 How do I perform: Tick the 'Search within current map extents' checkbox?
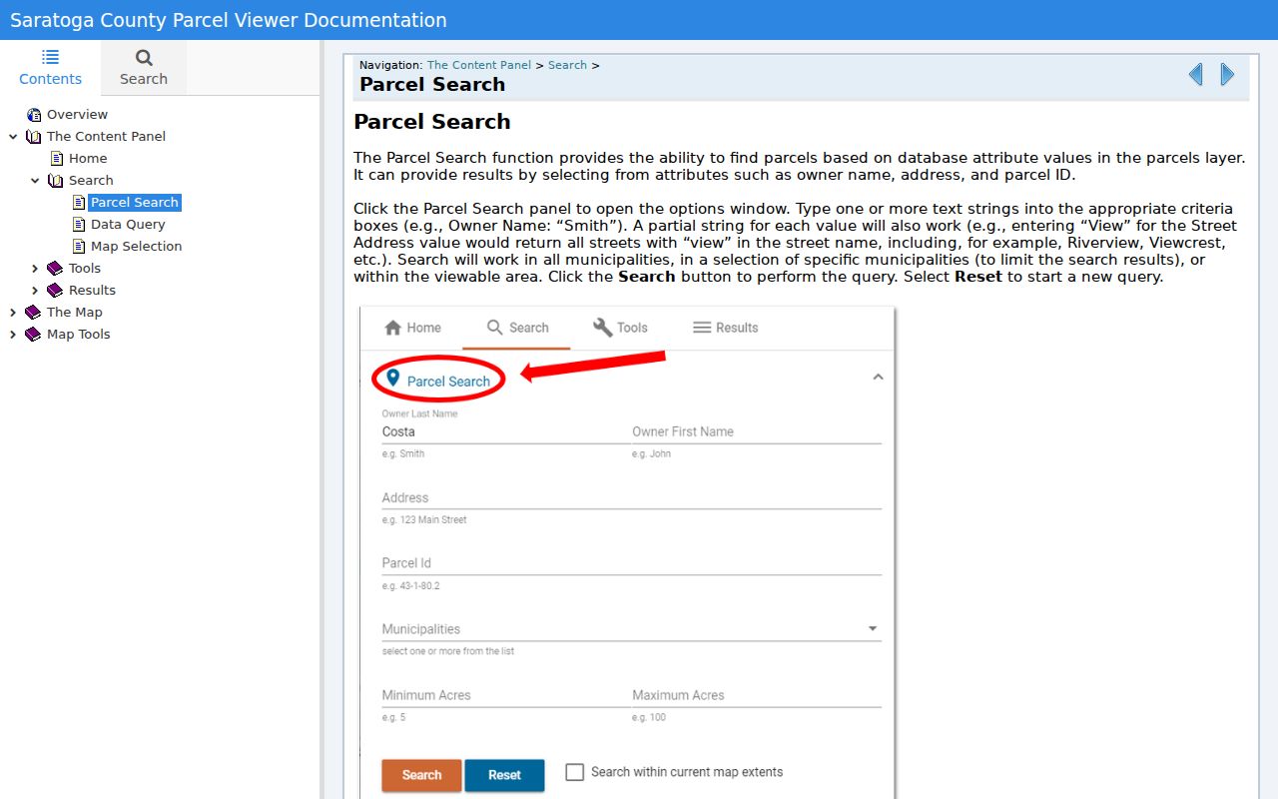[574, 772]
